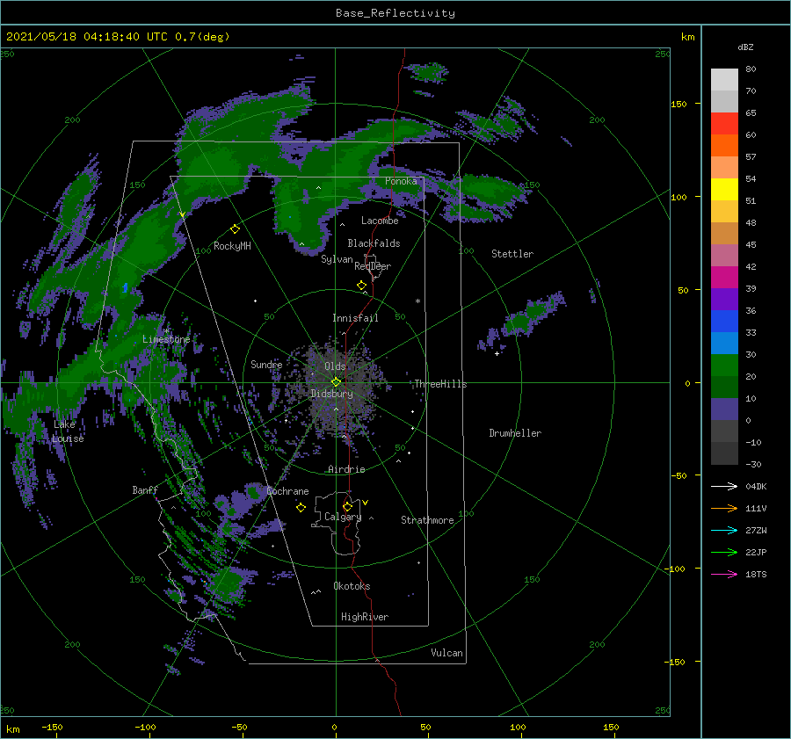This screenshot has height=739, width=791.
Task: Click the Lacombe city label
Action: point(380,221)
